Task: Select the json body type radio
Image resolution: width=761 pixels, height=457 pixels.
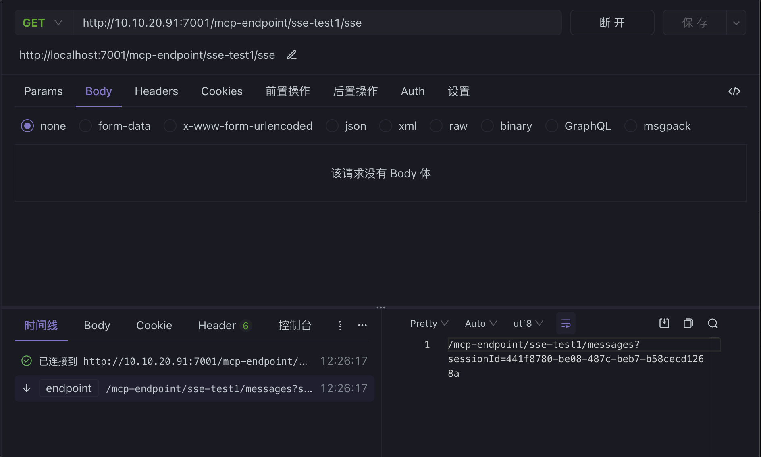Action: point(332,126)
